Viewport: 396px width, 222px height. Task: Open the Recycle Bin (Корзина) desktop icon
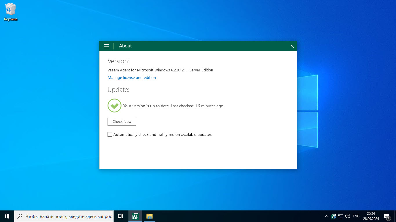tap(11, 12)
